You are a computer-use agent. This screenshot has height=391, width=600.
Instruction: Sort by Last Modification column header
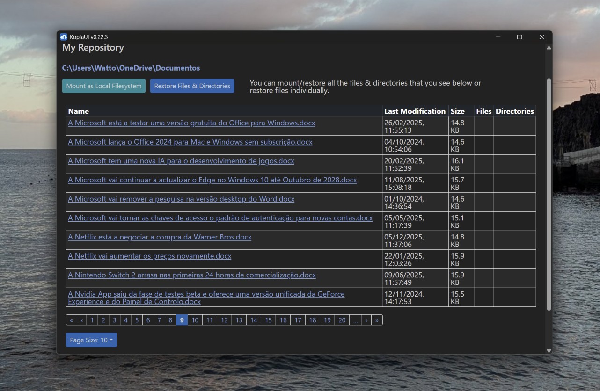click(415, 111)
